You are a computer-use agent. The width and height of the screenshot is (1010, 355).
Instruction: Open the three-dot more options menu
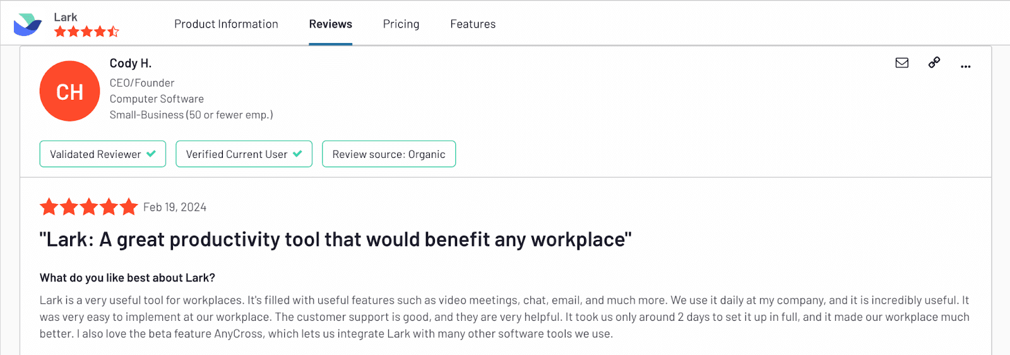point(965,66)
